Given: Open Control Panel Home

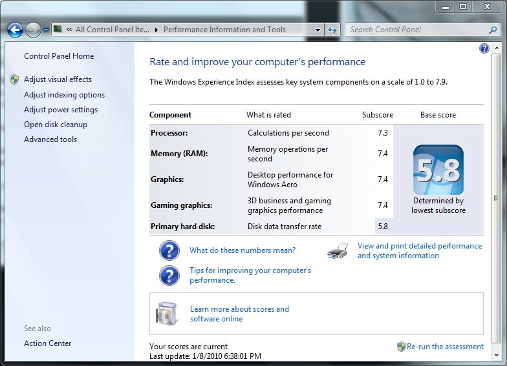Looking at the screenshot, I should pyautogui.click(x=59, y=56).
